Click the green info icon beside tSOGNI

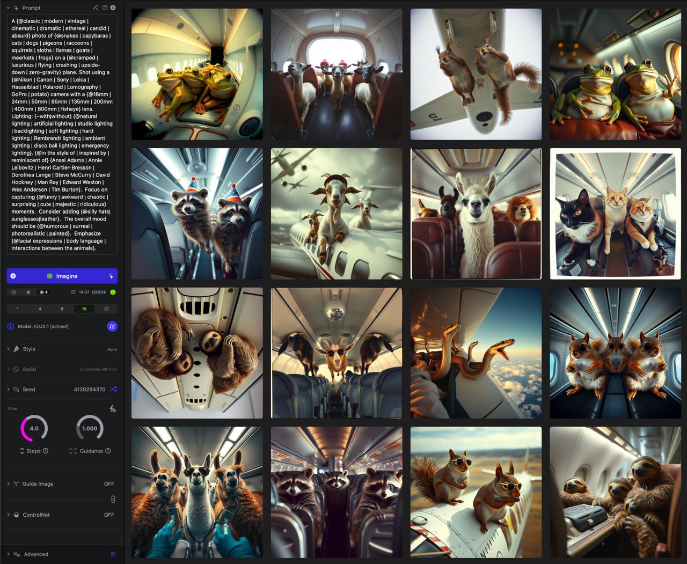pos(113,292)
